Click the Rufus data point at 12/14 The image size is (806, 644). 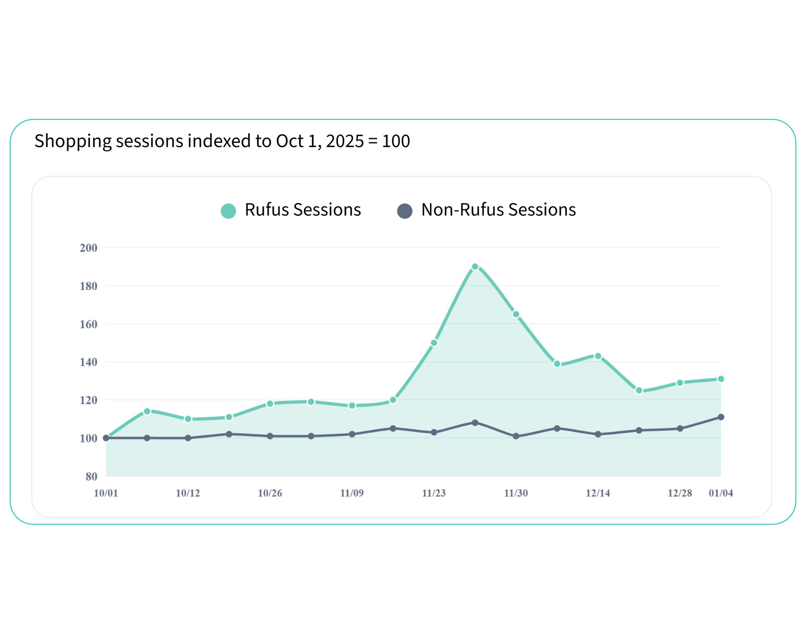click(598, 356)
